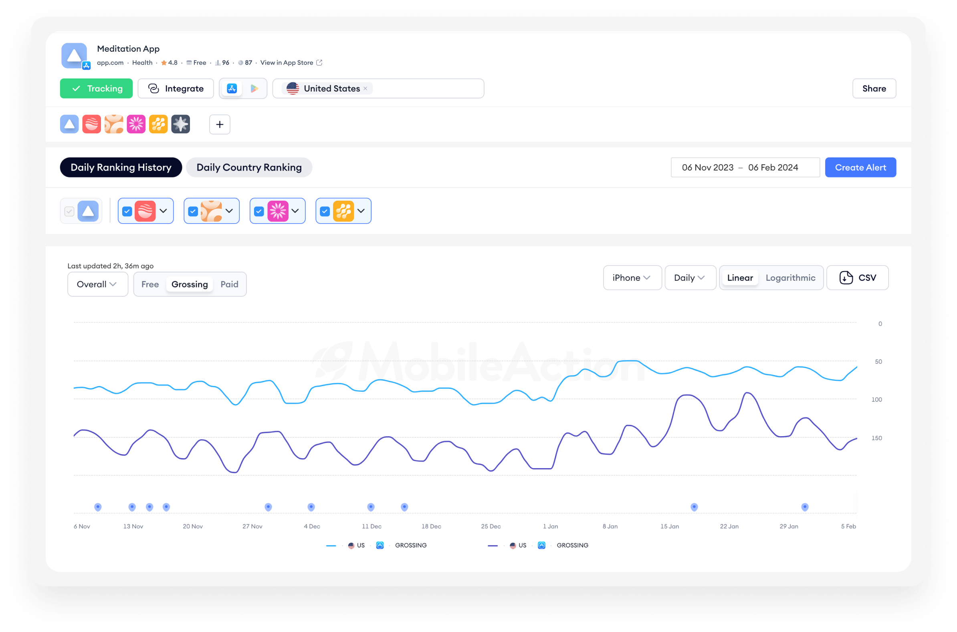Click the event marker after 29 Jan

tap(805, 507)
